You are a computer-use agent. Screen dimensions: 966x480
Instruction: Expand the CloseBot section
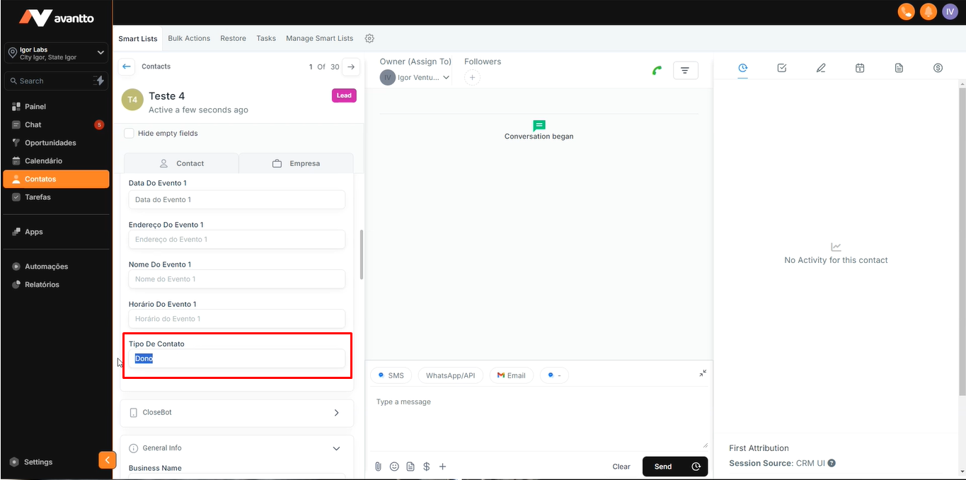point(337,413)
